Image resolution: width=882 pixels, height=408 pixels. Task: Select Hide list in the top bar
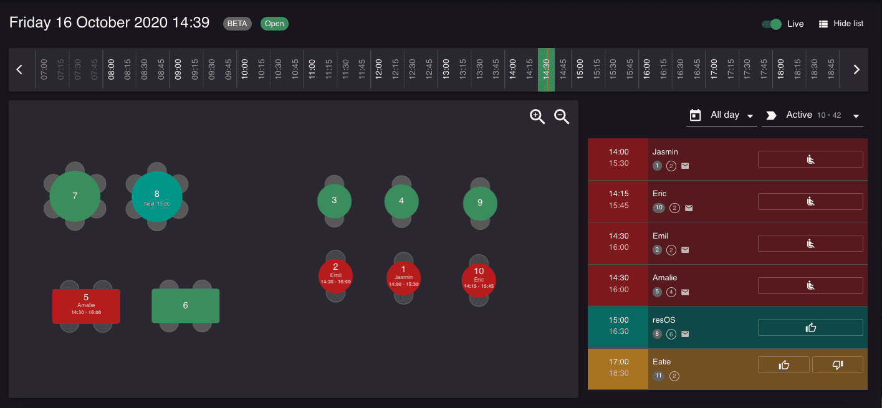841,23
